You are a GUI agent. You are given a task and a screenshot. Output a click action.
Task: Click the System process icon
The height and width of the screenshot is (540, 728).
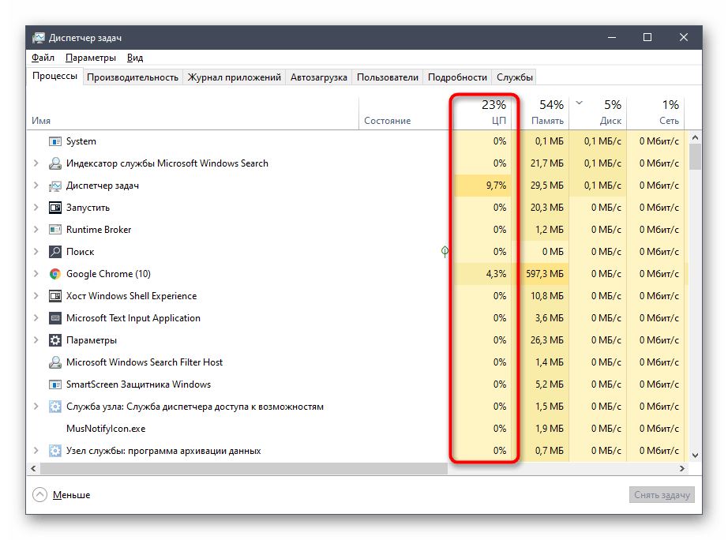[54, 141]
